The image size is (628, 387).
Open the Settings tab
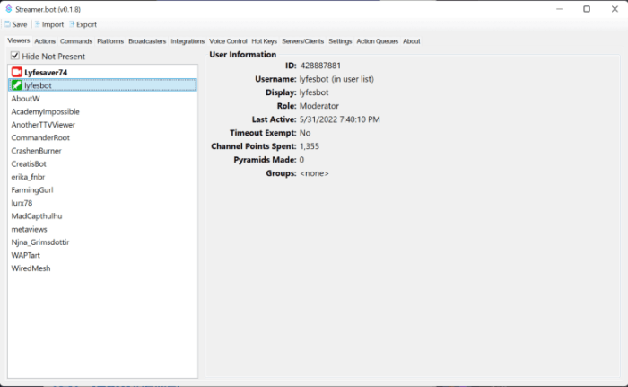tap(340, 41)
